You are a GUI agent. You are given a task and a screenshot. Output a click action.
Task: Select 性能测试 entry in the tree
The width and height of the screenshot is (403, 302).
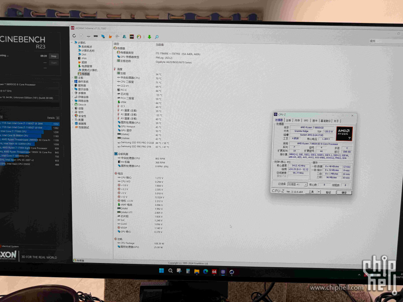pos(82,127)
